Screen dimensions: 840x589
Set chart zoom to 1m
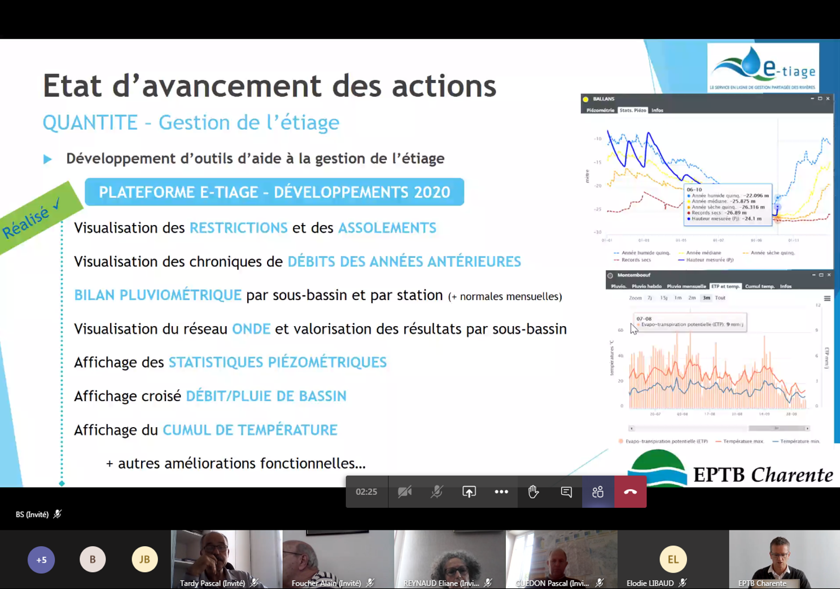pos(678,298)
